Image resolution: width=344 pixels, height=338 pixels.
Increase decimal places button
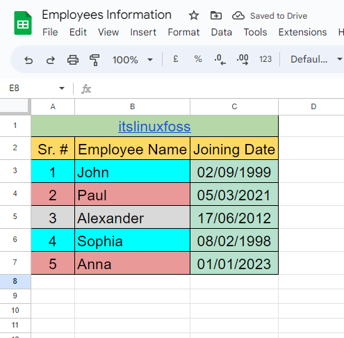243,60
